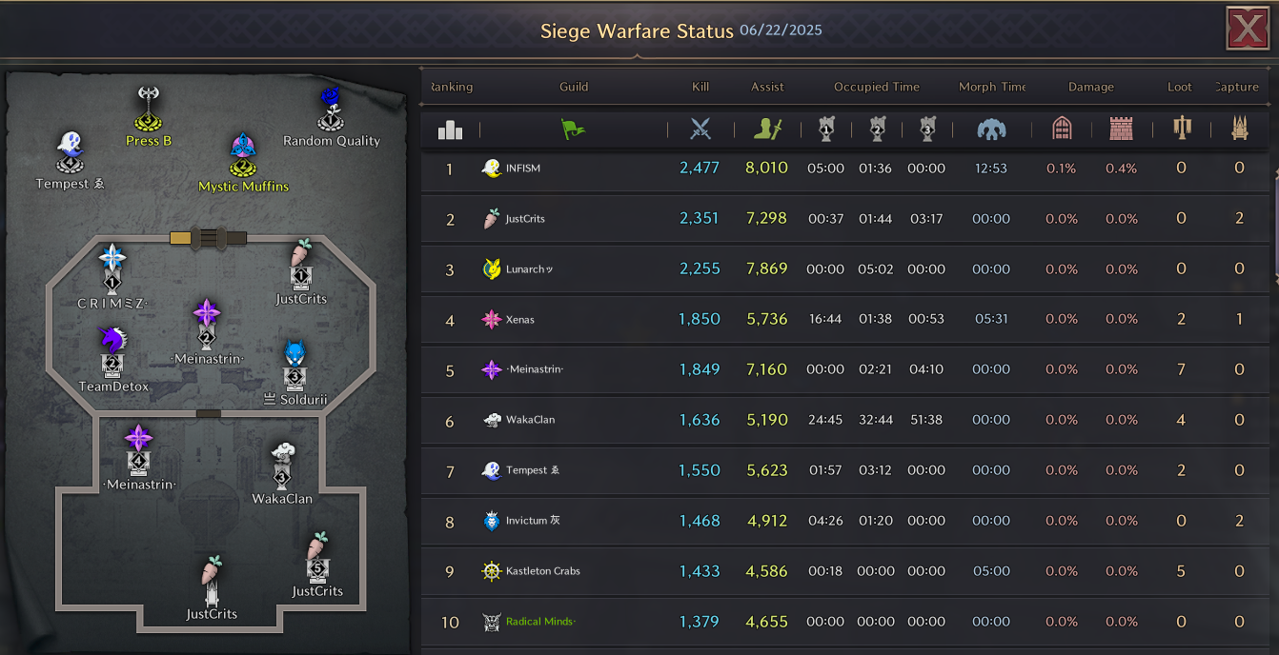Click the Morph Time monster head icon
Screen dimensions: 1279x655
991,129
